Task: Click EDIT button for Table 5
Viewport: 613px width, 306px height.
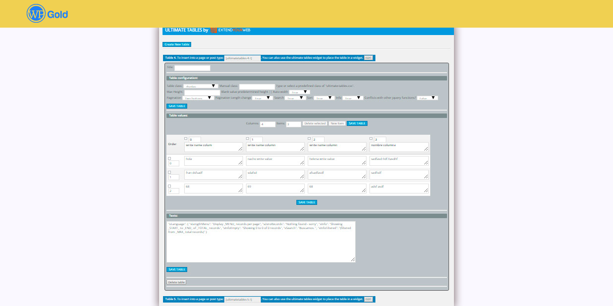Action: [x=368, y=299]
